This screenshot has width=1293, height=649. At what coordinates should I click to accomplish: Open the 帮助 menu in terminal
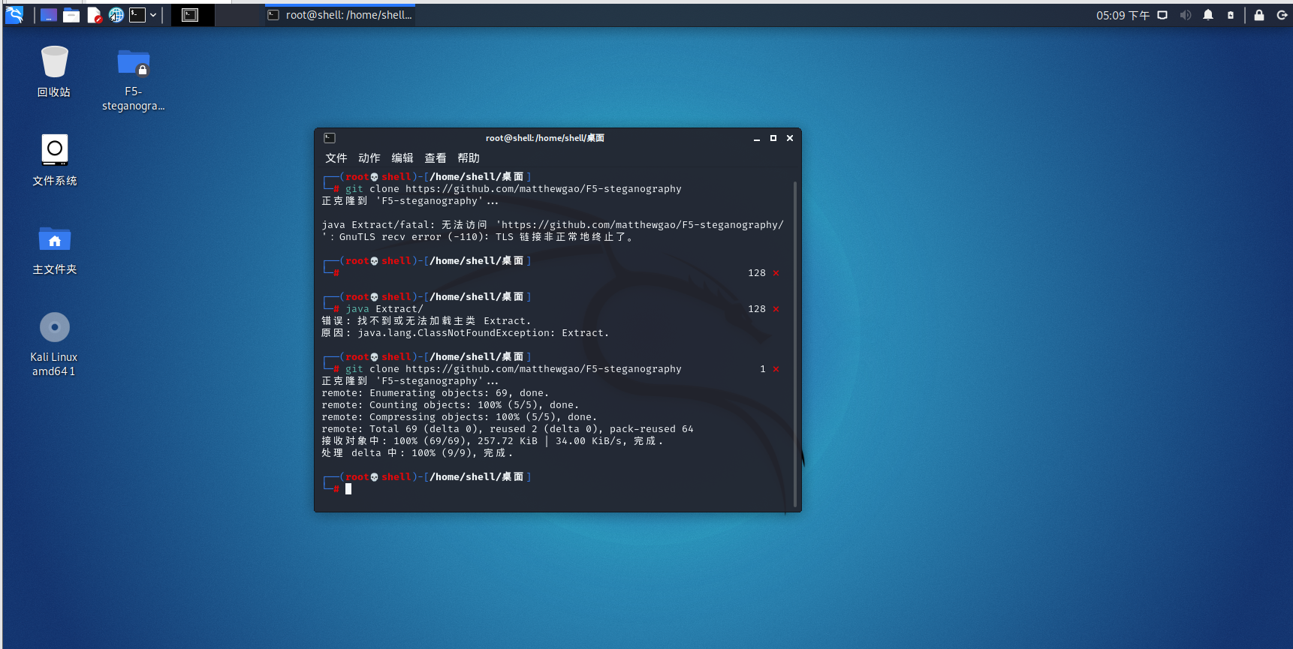[x=469, y=158]
